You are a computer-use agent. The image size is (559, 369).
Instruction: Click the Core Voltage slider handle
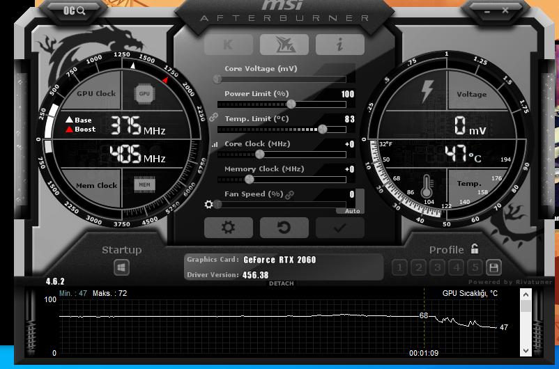pyautogui.click(x=217, y=79)
